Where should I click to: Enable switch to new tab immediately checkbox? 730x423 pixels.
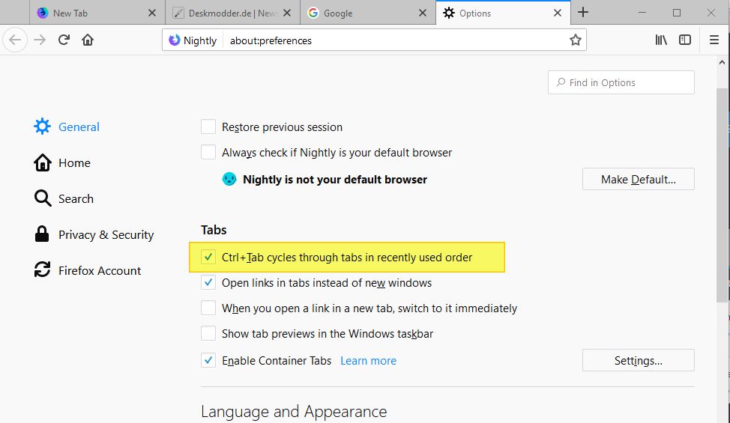click(208, 308)
